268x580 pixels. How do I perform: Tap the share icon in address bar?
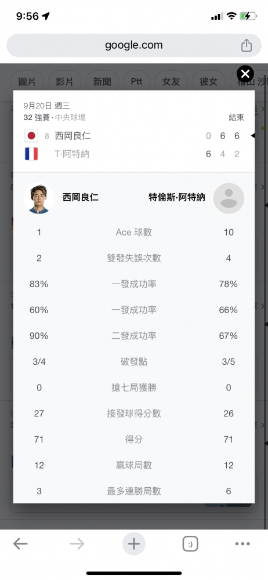pyautogui.click(x=247, y=45)
